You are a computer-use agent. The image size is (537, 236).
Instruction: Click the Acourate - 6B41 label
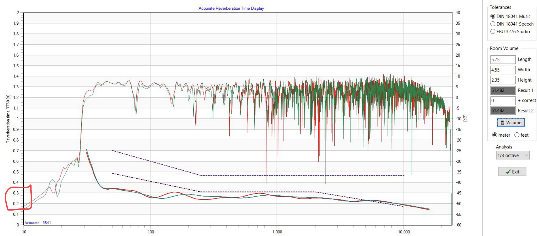pos(38,223)
